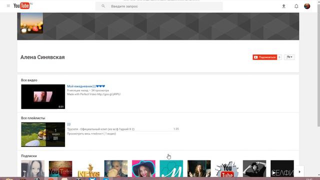Open the ))) playlist thumbnail
Screen dimensions: 320x180
tap(43, 134)
